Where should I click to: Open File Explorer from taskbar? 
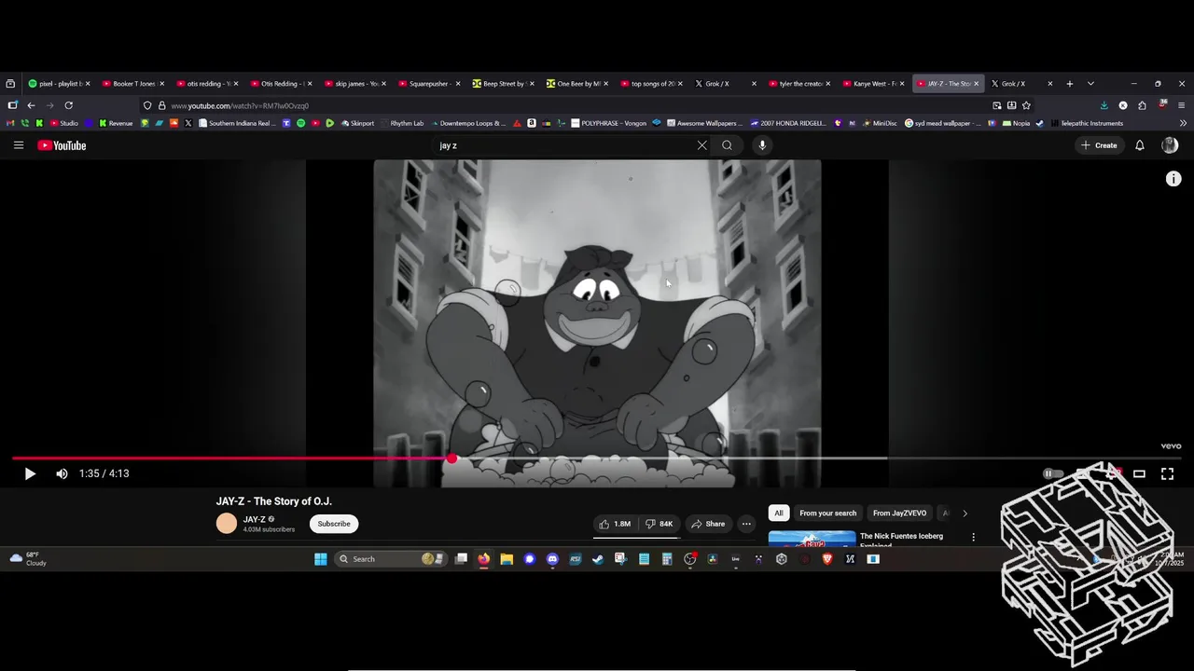(507, 559)
